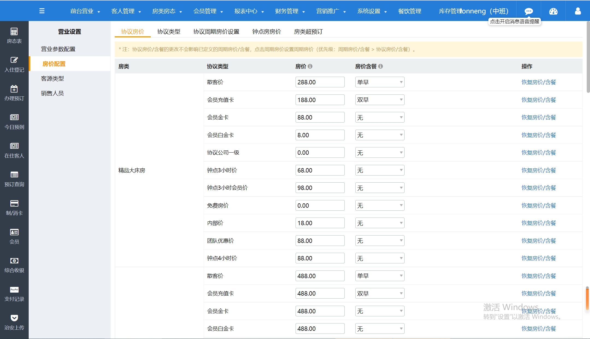Viewport: 590px width, 339px height.
Task: Switch to the 协议周期房价设置 tab
Action: pyautogui.click(x=216, y=32)
